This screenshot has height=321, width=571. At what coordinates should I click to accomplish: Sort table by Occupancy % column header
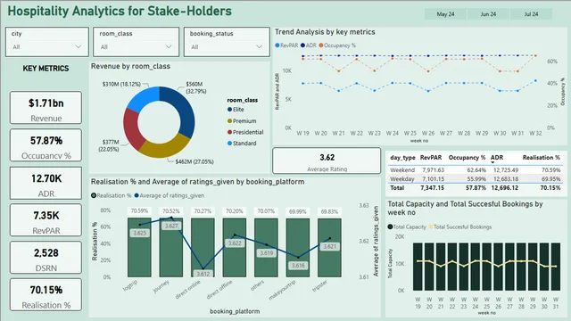467,158
